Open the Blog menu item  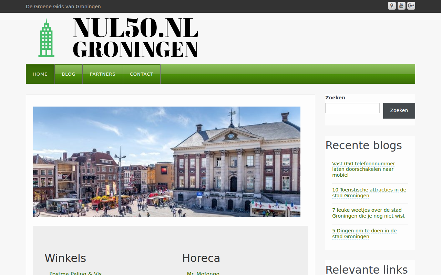(69, 74)
